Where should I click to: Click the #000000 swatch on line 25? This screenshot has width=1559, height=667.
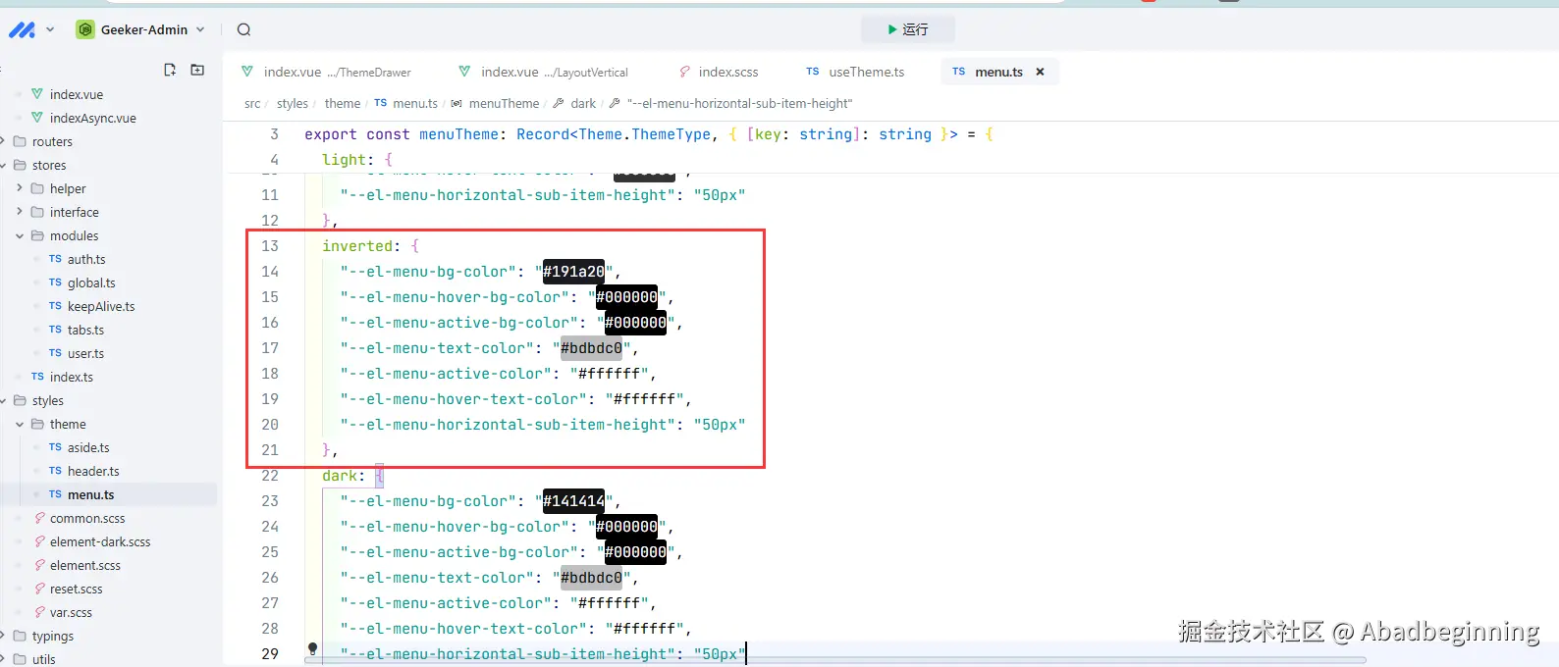pyautogui.click(x=635, y=552)
